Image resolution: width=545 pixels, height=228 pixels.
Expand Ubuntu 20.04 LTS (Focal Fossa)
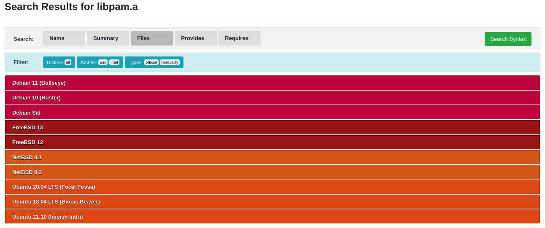(272, 187)
